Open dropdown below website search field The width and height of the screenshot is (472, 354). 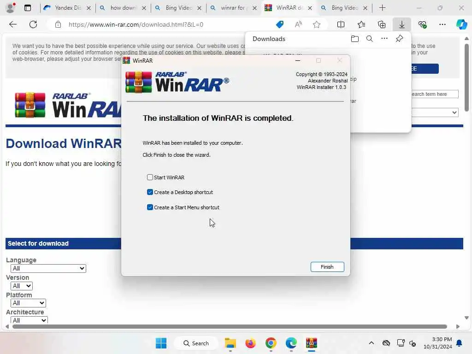coord(435,112)
